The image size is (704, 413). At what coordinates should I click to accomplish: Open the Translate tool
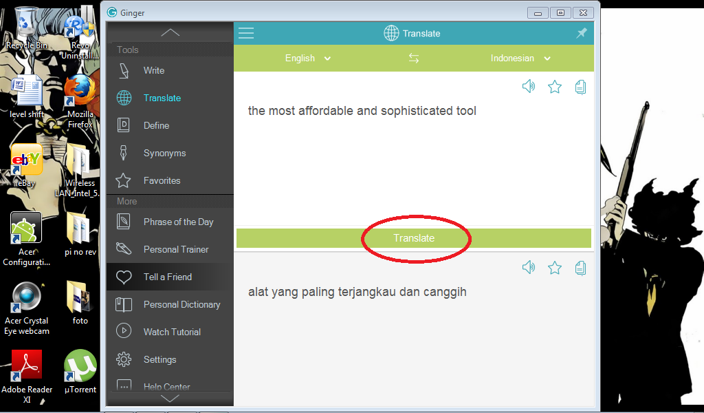coord(160,98)
